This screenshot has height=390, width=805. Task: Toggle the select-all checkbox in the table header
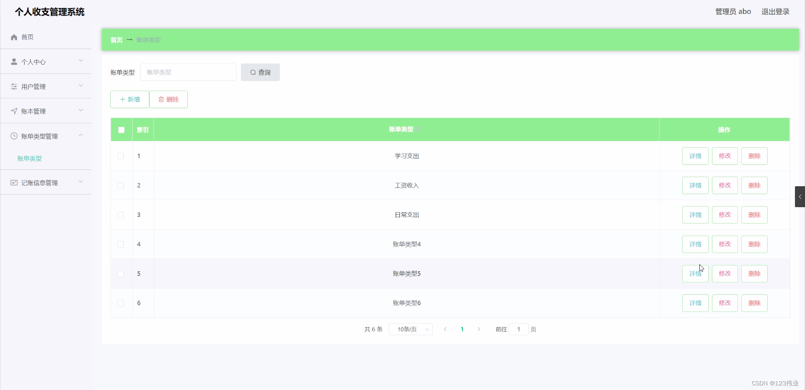pyautogui.click(x=121, y=130)
